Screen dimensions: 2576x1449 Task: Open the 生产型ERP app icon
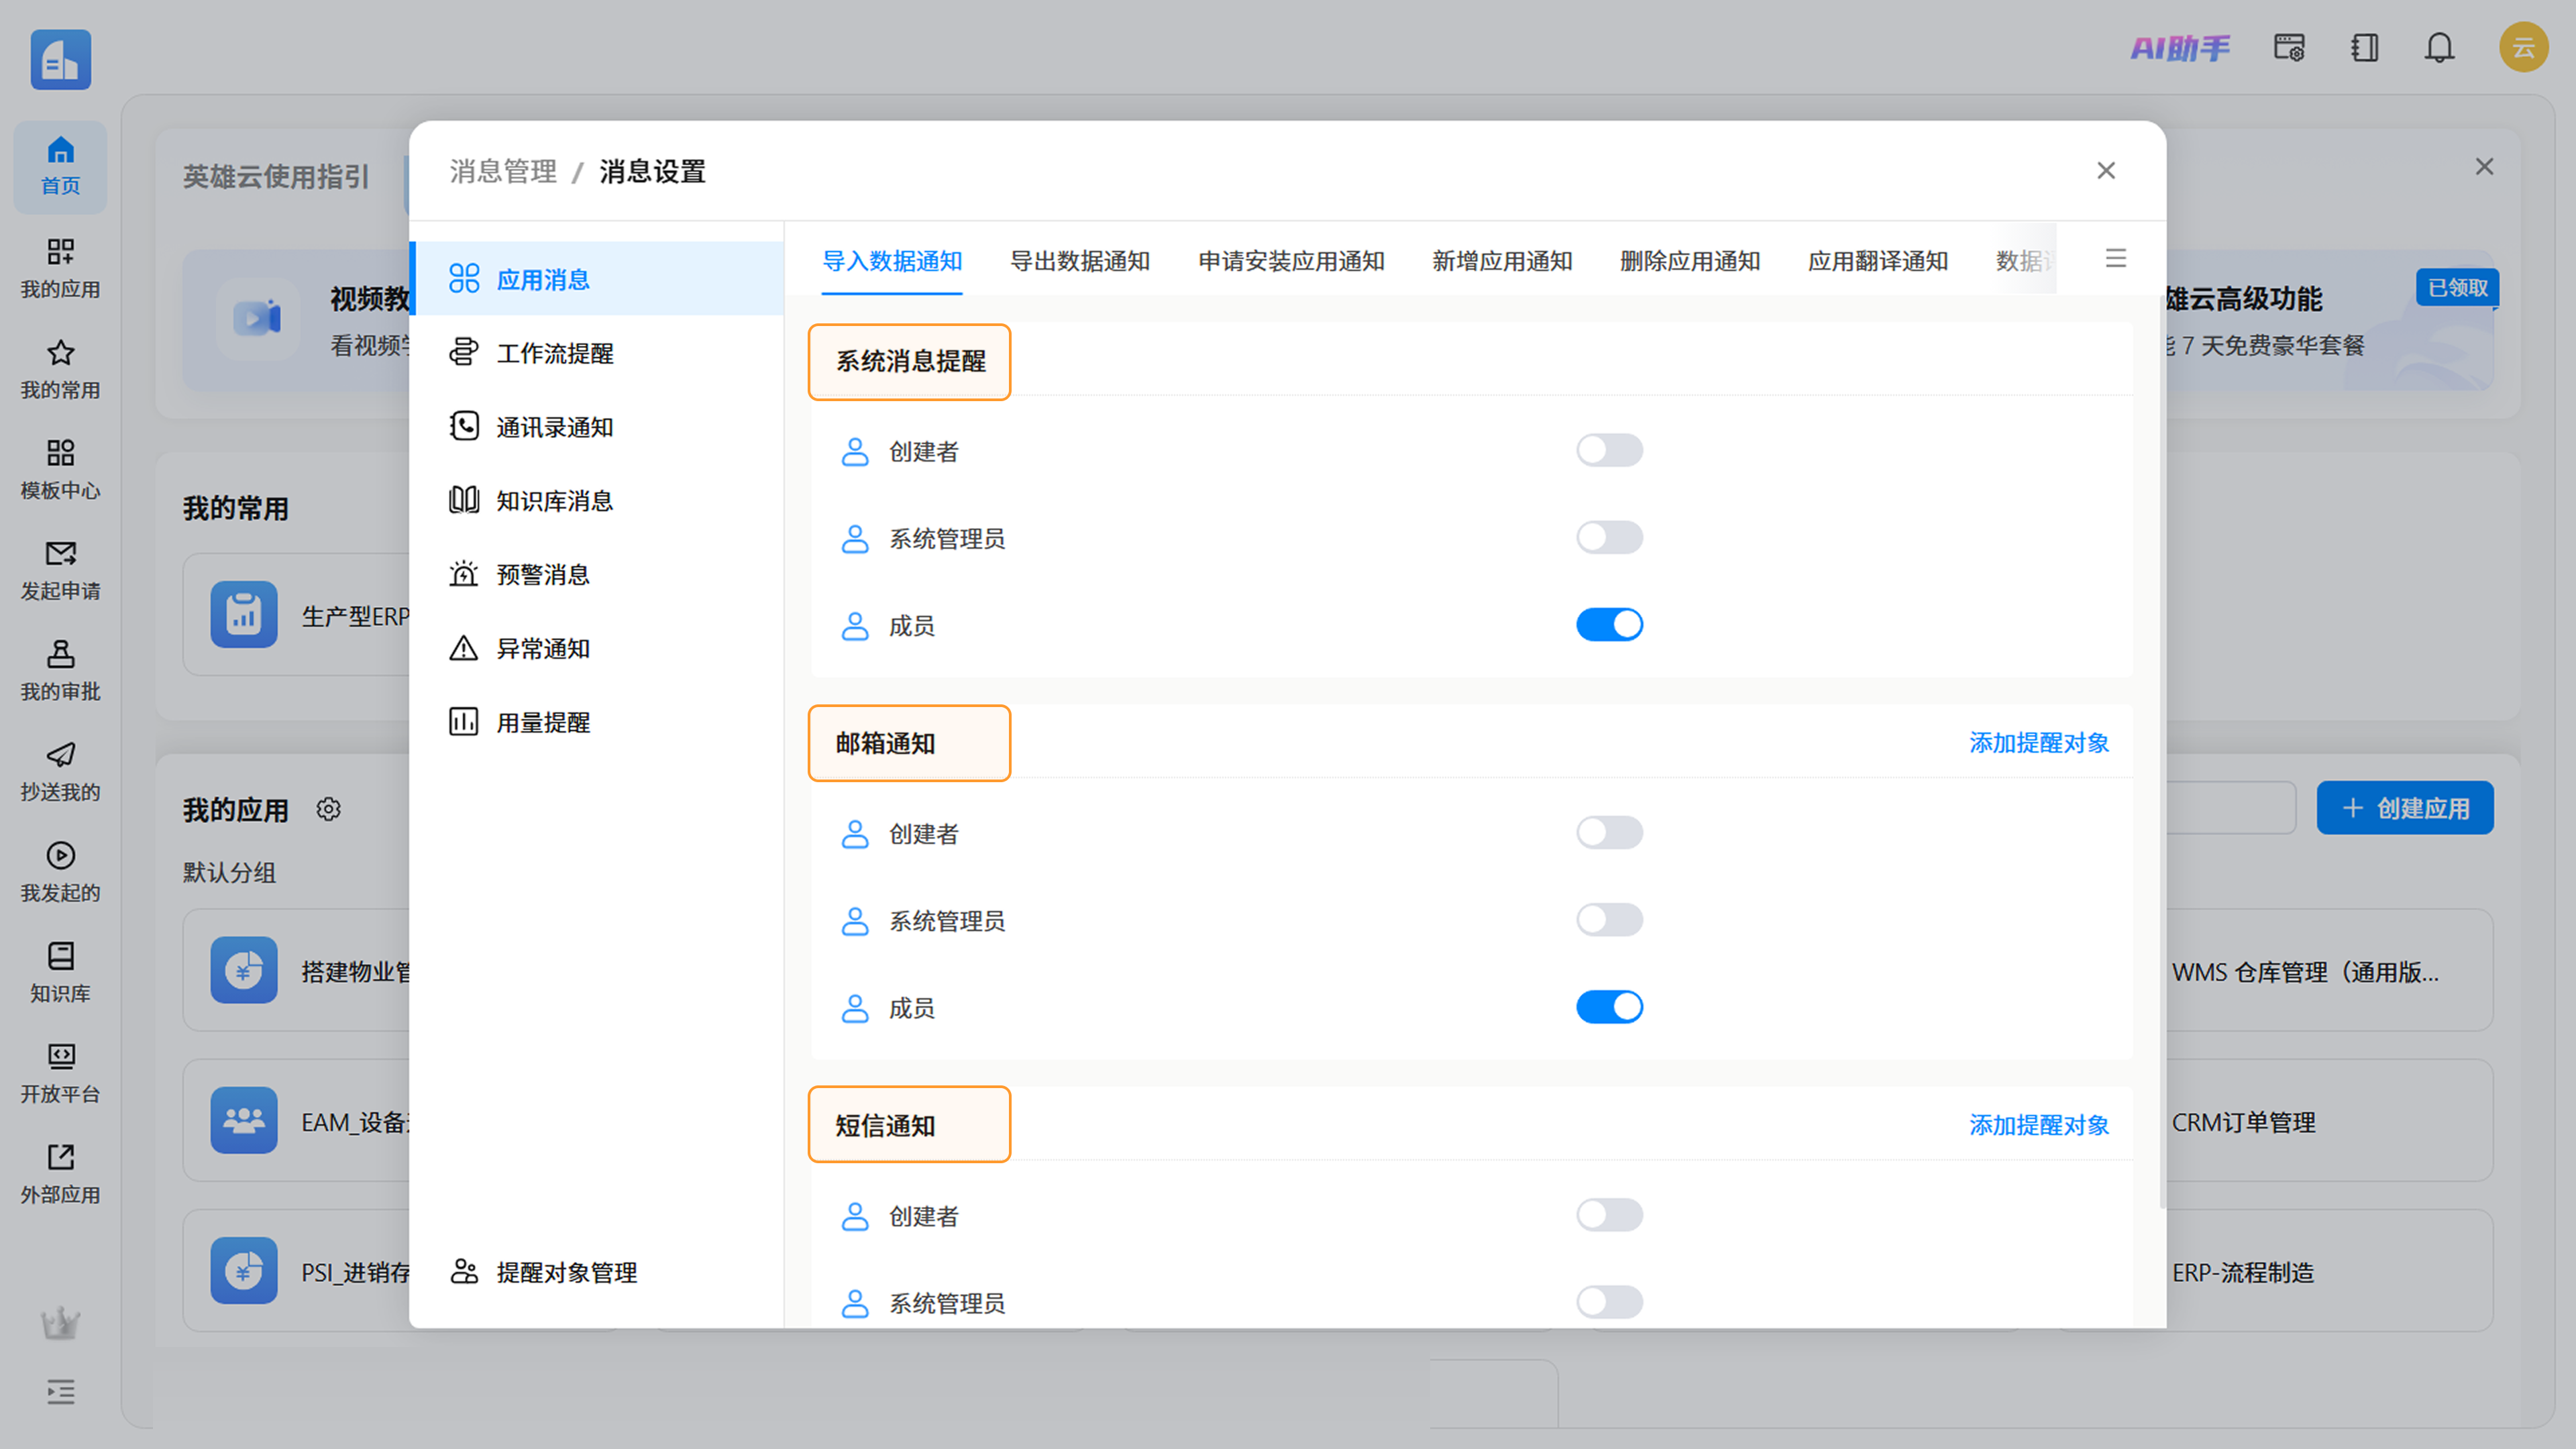pos(243,614)
